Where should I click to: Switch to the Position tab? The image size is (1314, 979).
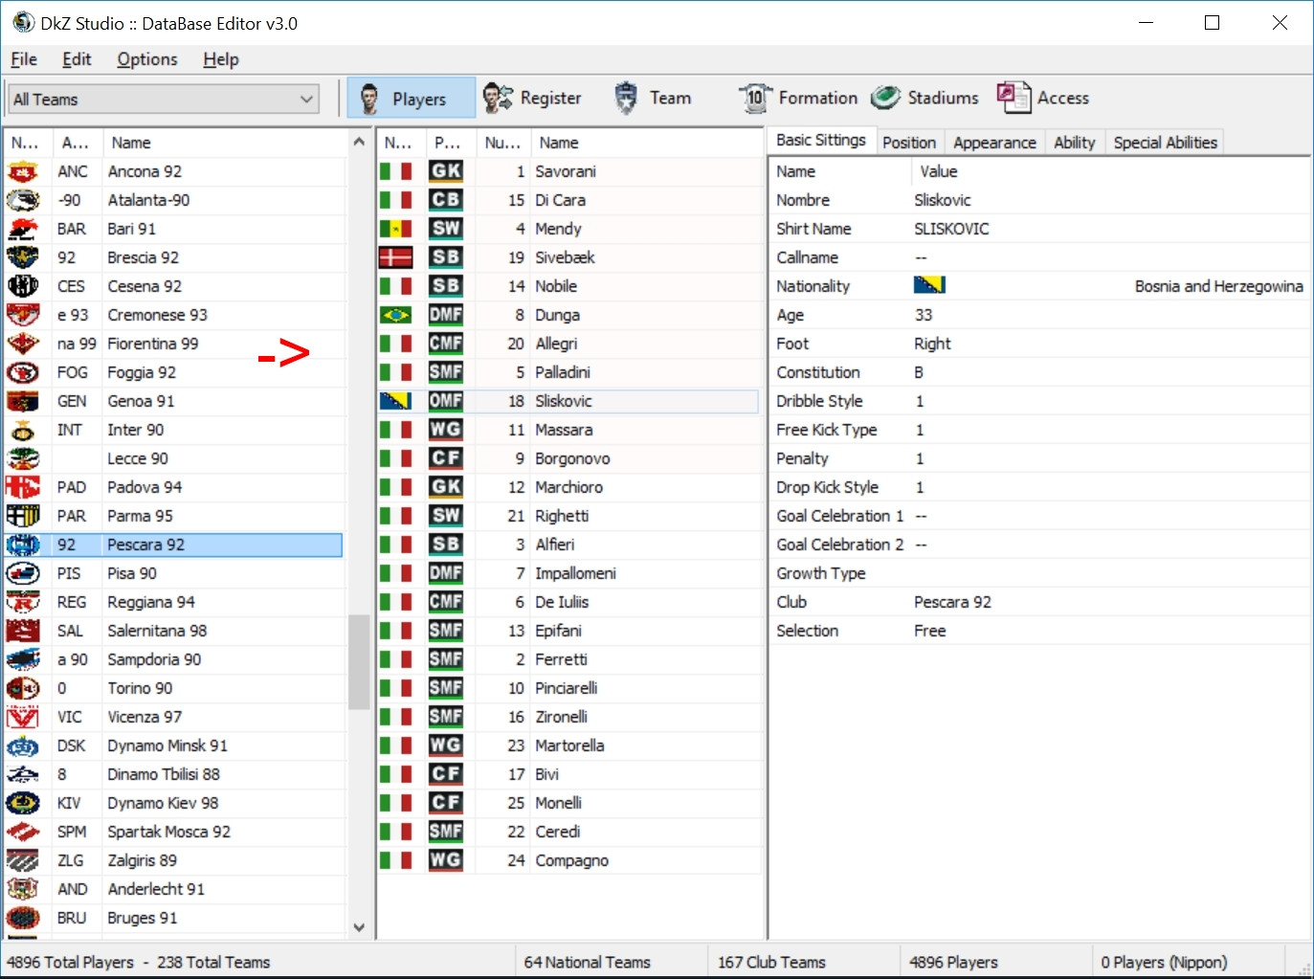909,143
